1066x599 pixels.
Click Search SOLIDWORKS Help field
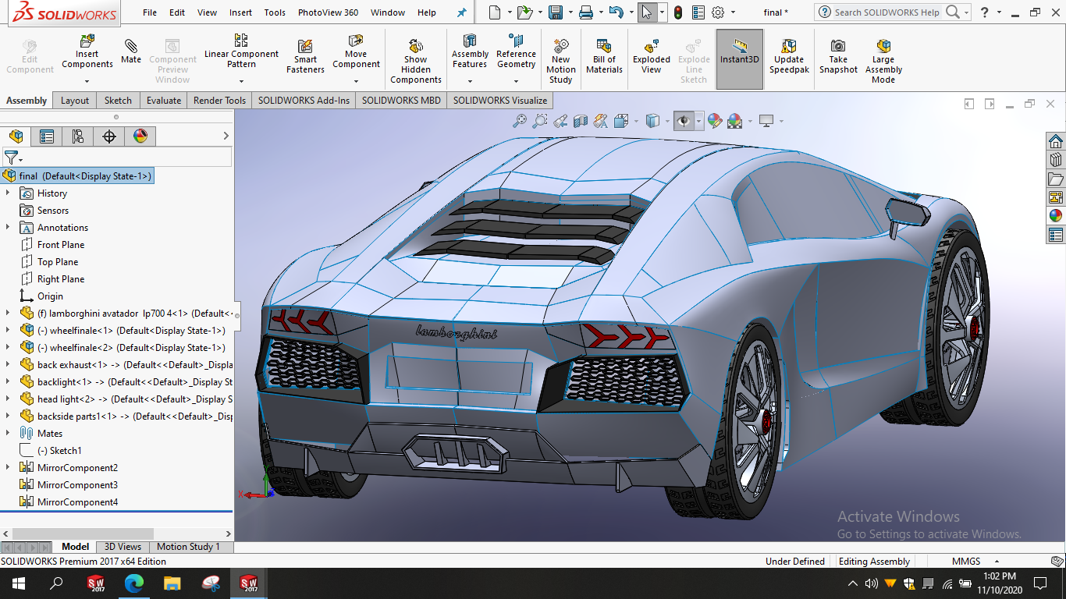[888, 12]
